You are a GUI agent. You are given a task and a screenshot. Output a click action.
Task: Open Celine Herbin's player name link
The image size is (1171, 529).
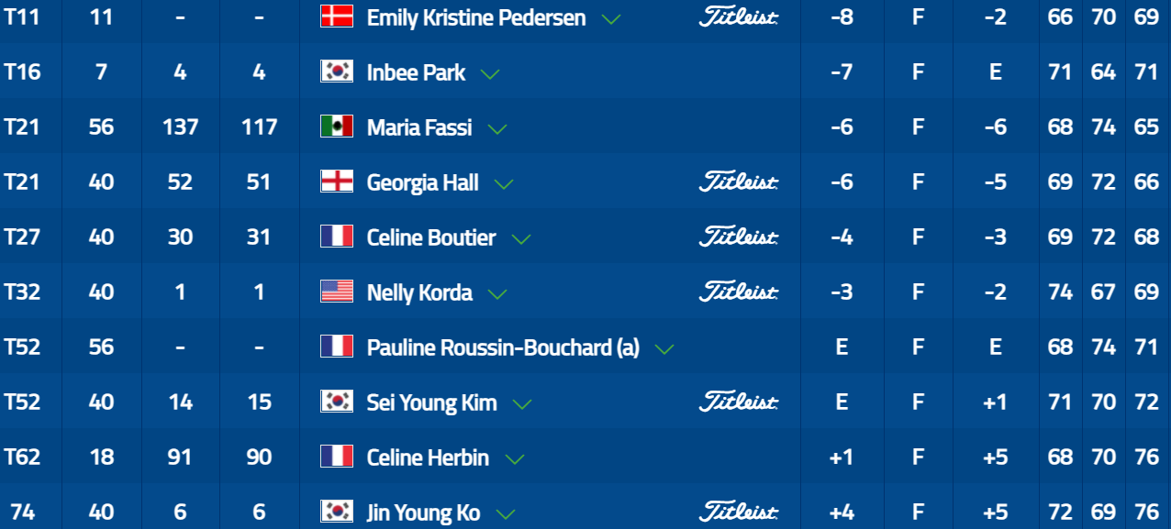coord(428,457)
